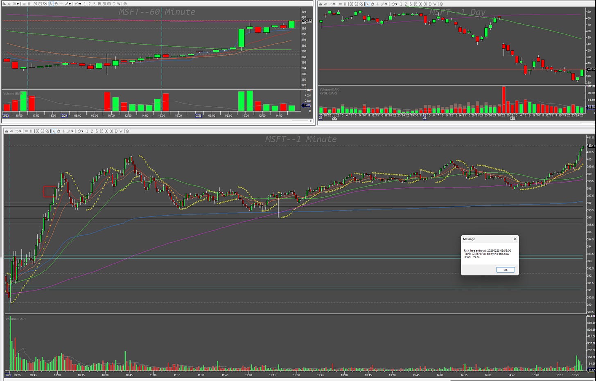Set 1 Day chart to 60 minute interval
The height and width of the screenshot is (381, 596).
click(425, 4)
